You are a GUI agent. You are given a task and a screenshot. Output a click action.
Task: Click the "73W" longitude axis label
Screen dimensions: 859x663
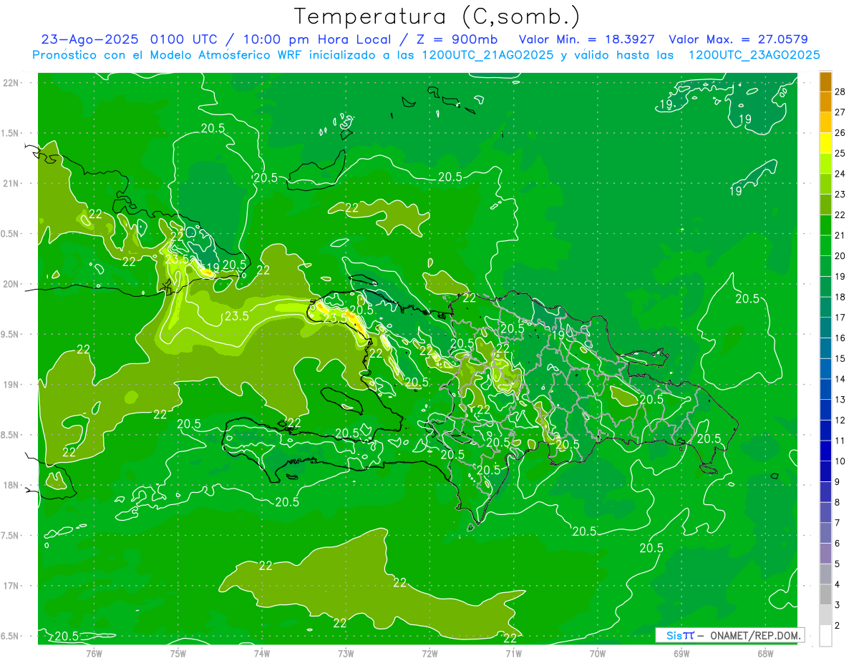[x=346, y=653]
